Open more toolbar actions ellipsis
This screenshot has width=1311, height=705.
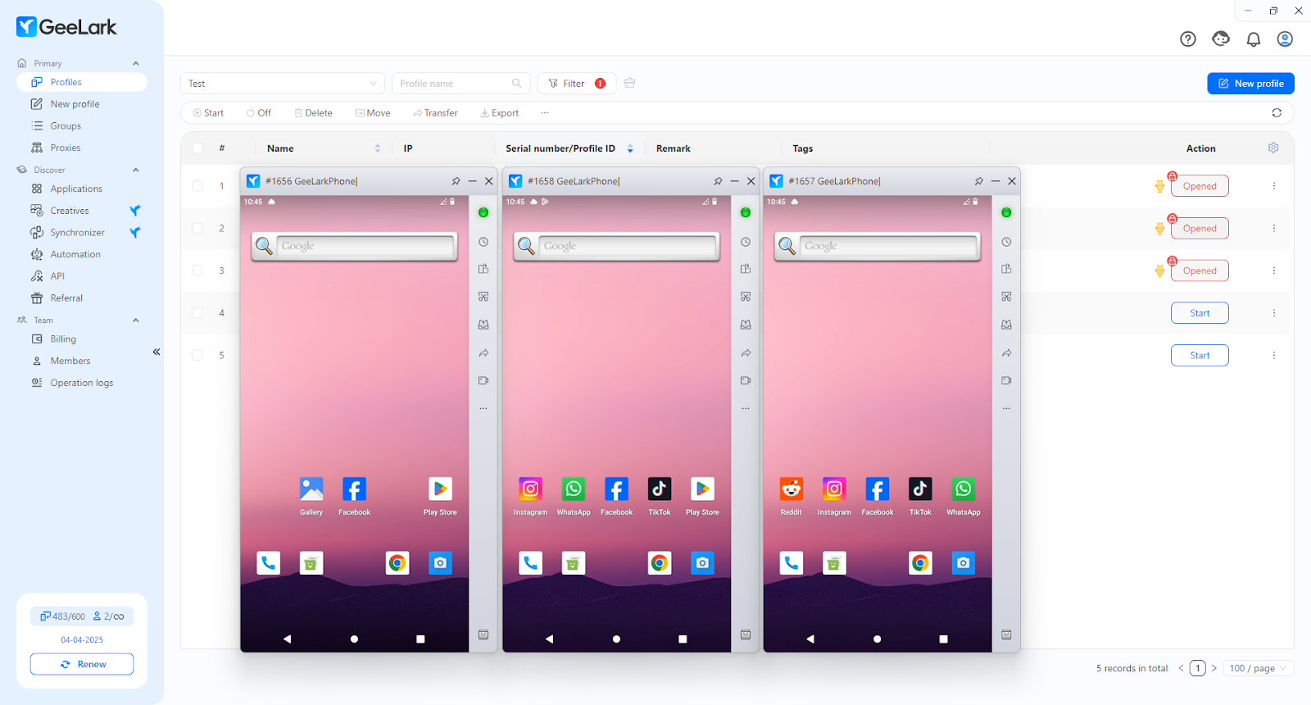click(545, 113)
